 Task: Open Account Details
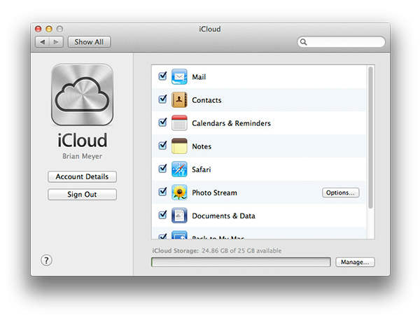point(82,177)
